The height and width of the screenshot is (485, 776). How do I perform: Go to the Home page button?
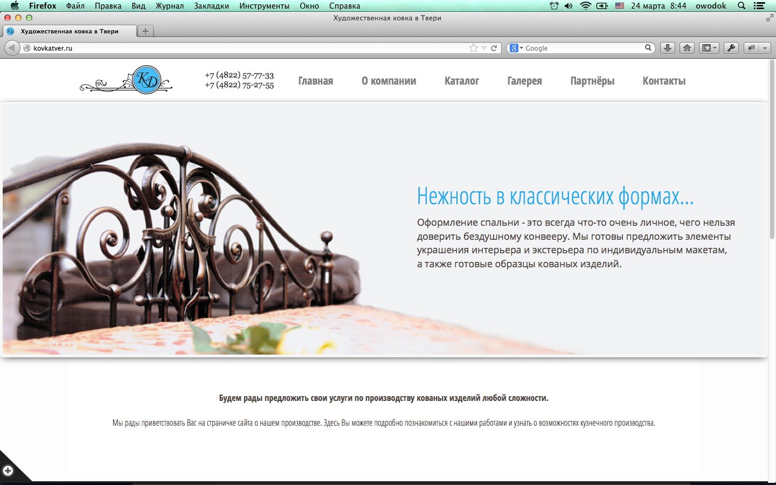[x=687, y=48]
